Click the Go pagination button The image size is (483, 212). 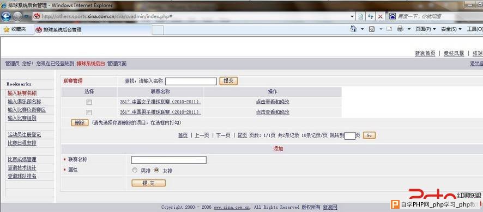(369, 135)
